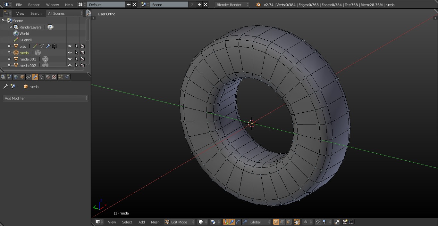Viewport: 438px width, 226px height.
Task: Open the Material properties tab
Action: pos(48,77)
